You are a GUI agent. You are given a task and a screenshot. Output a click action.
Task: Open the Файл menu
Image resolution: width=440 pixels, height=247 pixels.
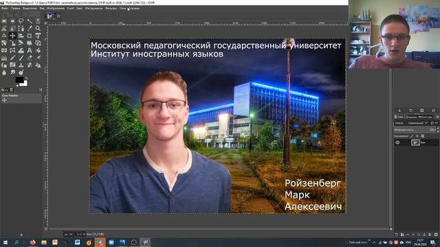click(x=5, y=8)
